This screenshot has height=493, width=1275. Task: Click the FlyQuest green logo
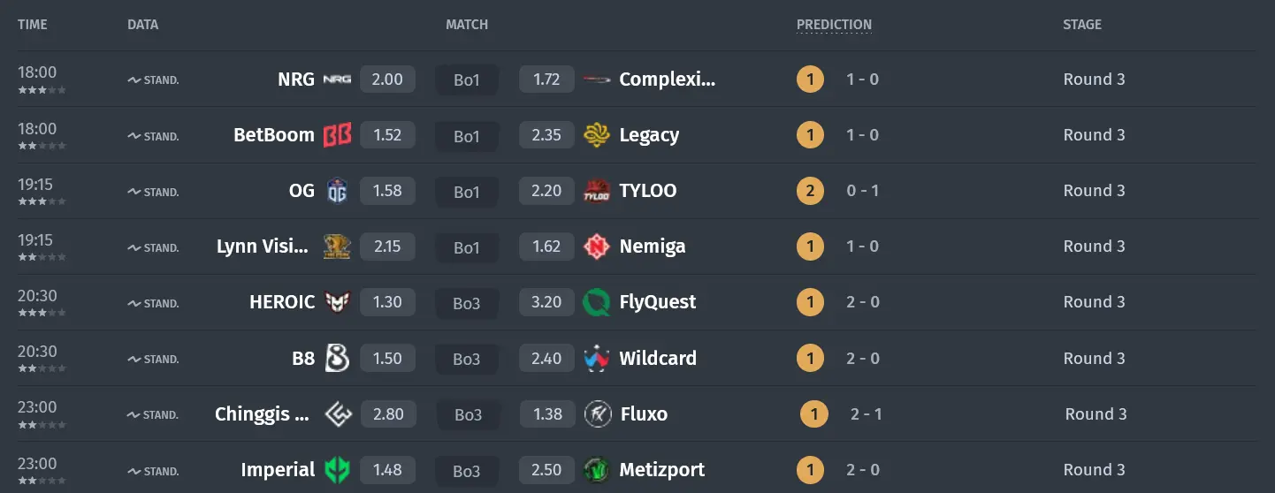pyautogui.click(x=598, y=302)
